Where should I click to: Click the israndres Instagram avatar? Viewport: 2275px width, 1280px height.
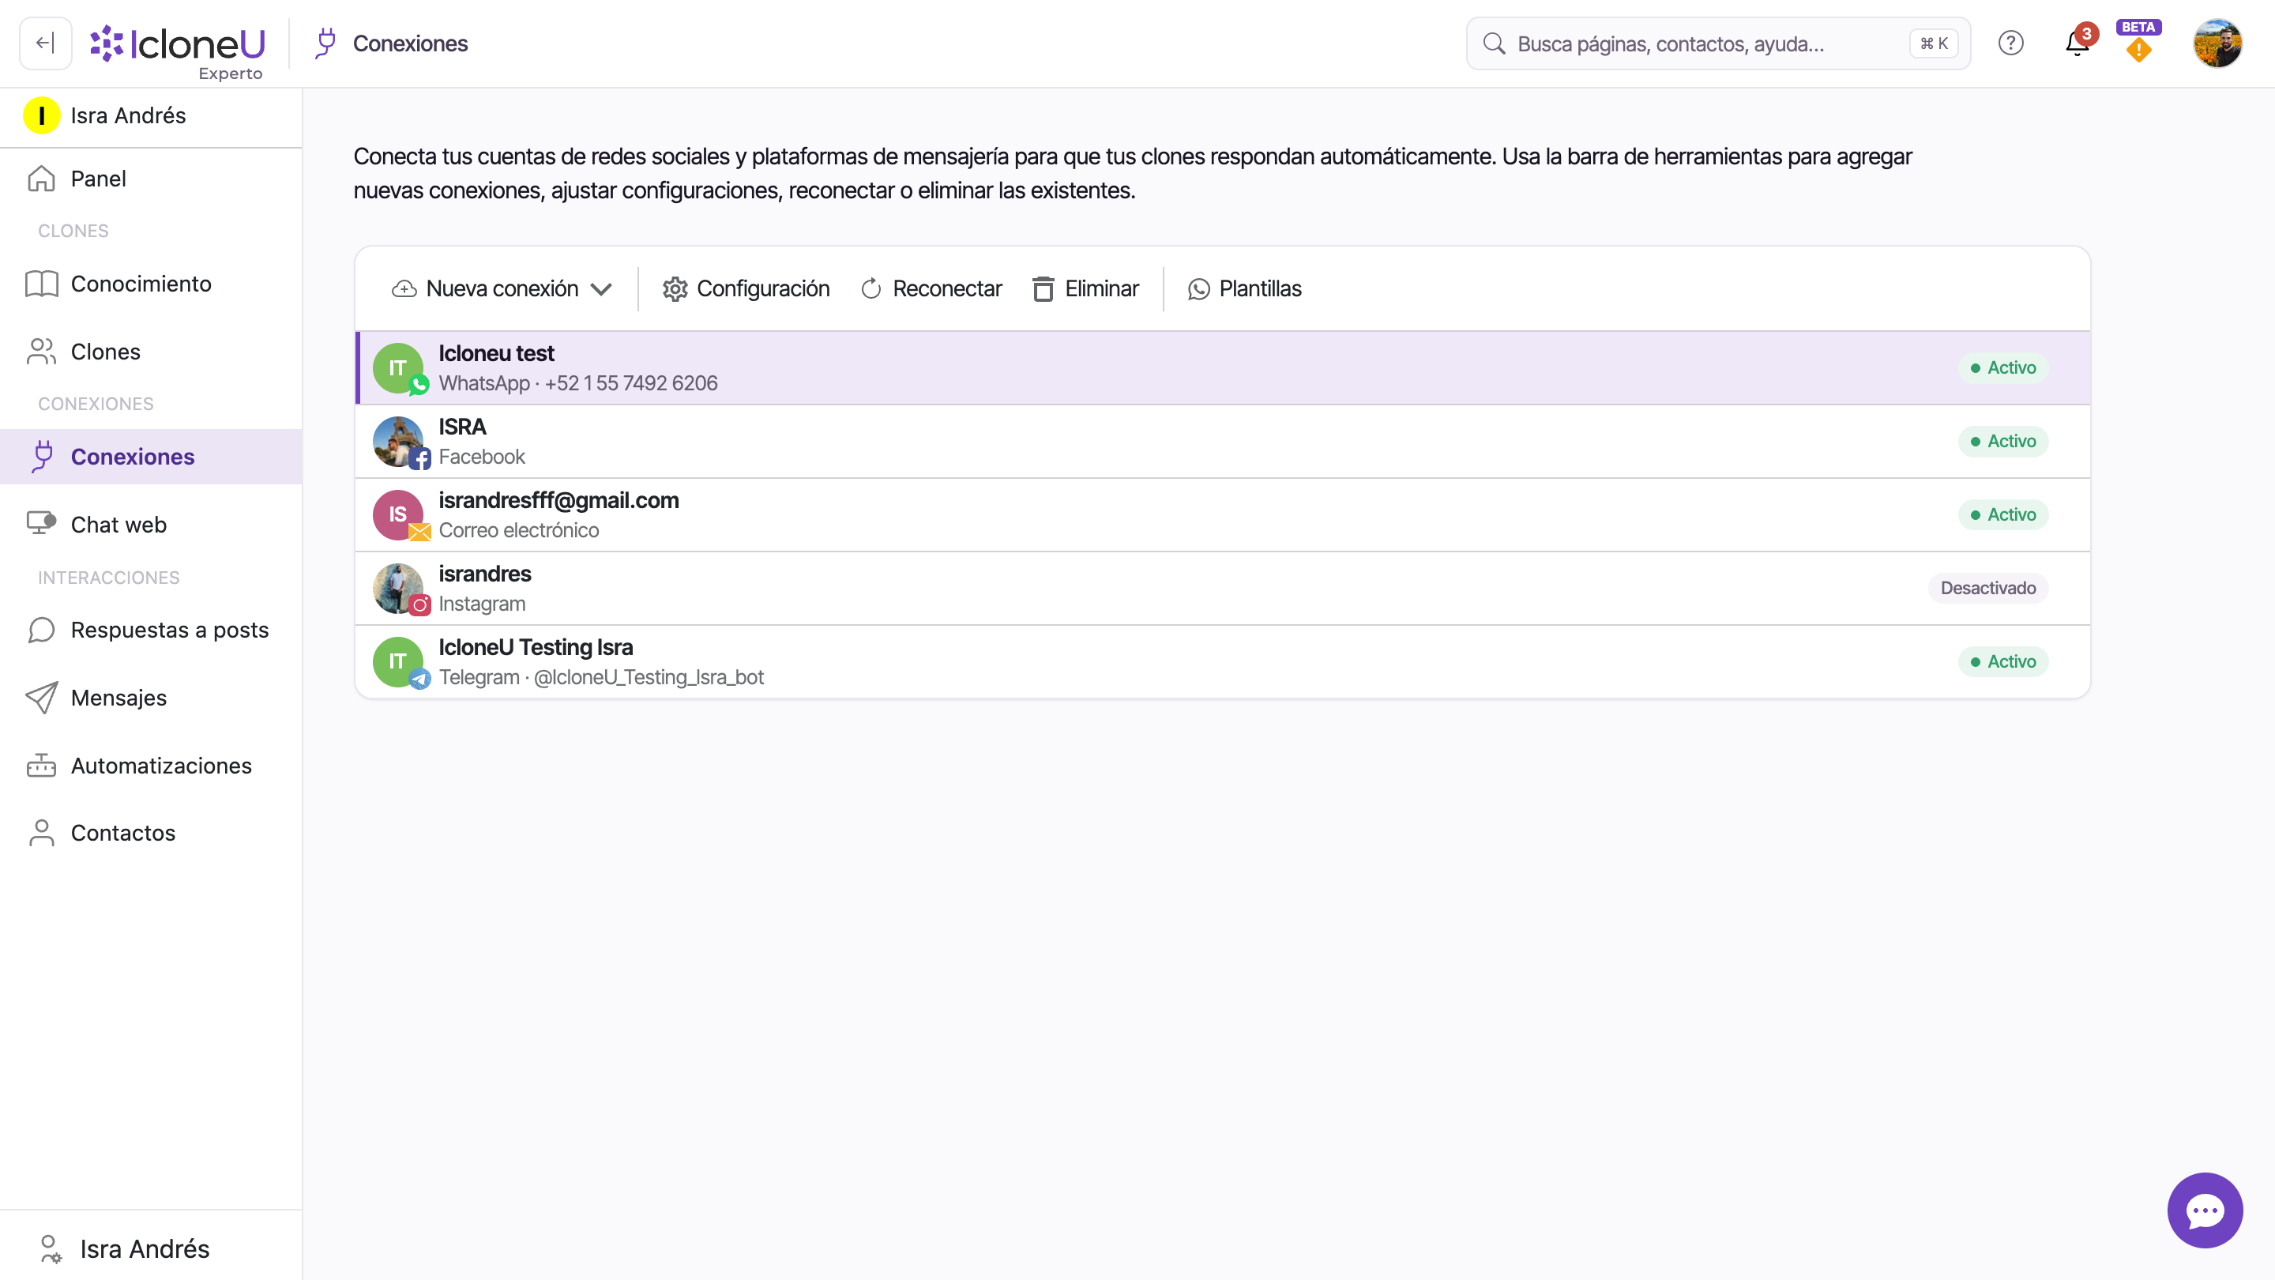click(x=398, y=589)
